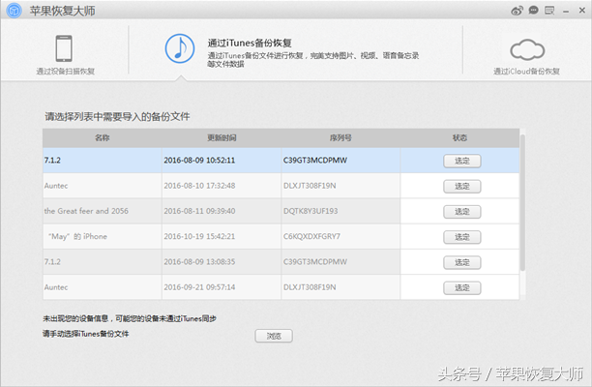592x387 pixels.
Task: Select the iCloud cloud icon
Action: pyautogui.click(x=527, y=50)
